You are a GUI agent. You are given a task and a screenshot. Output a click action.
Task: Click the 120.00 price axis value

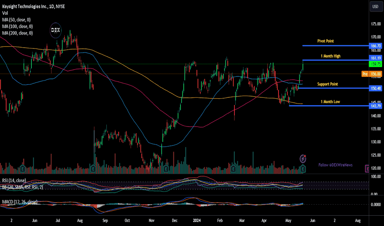click(x=376, y=168)
